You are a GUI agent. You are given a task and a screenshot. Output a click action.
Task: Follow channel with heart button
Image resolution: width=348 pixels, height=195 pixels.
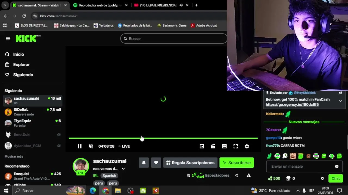pos(156,162)
